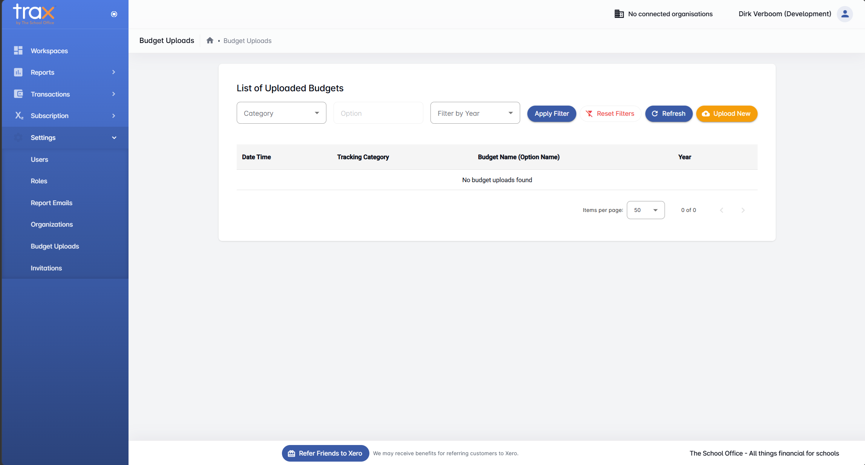Viewport: 865px width, 465px height.
Task: Click the Year column header
Action: click(x=684, y=157)
